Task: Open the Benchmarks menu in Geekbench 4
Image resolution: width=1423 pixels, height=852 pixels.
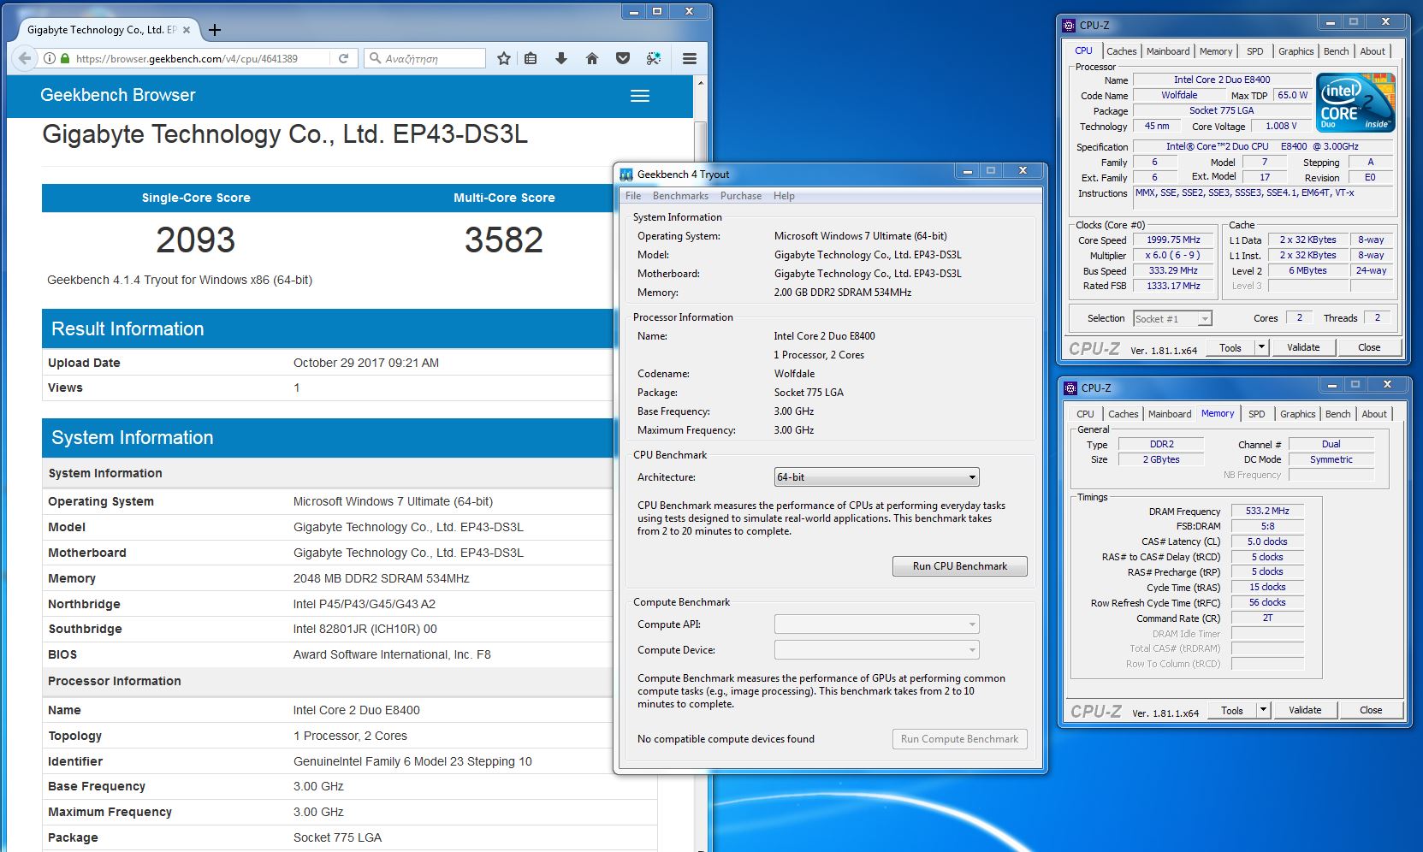Action: [x=680, y=196]
